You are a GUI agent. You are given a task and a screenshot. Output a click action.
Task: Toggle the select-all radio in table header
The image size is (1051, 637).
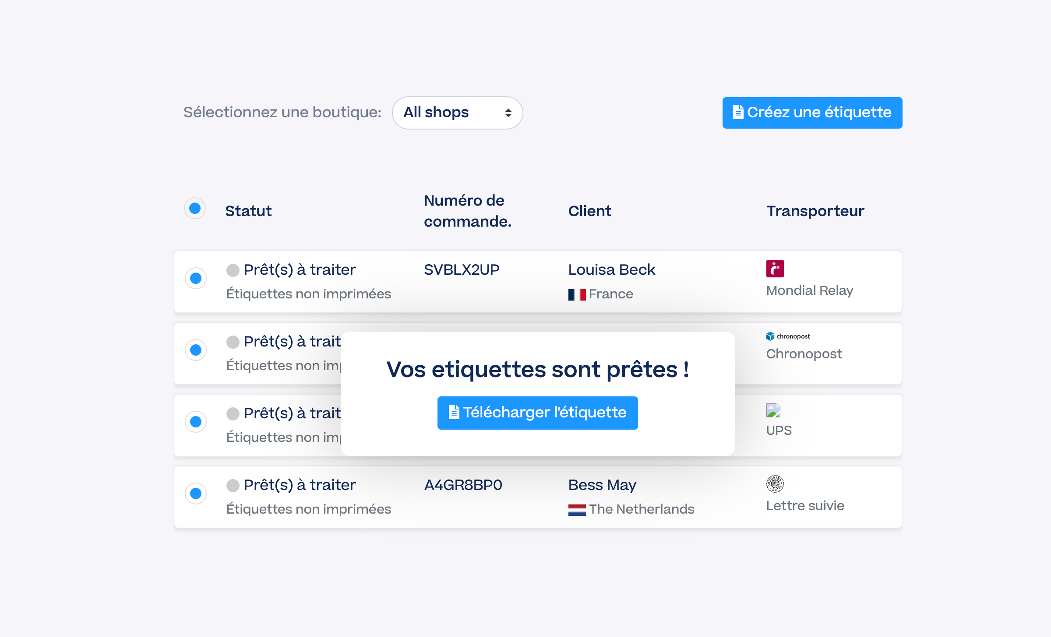click(x=195, y=208)
